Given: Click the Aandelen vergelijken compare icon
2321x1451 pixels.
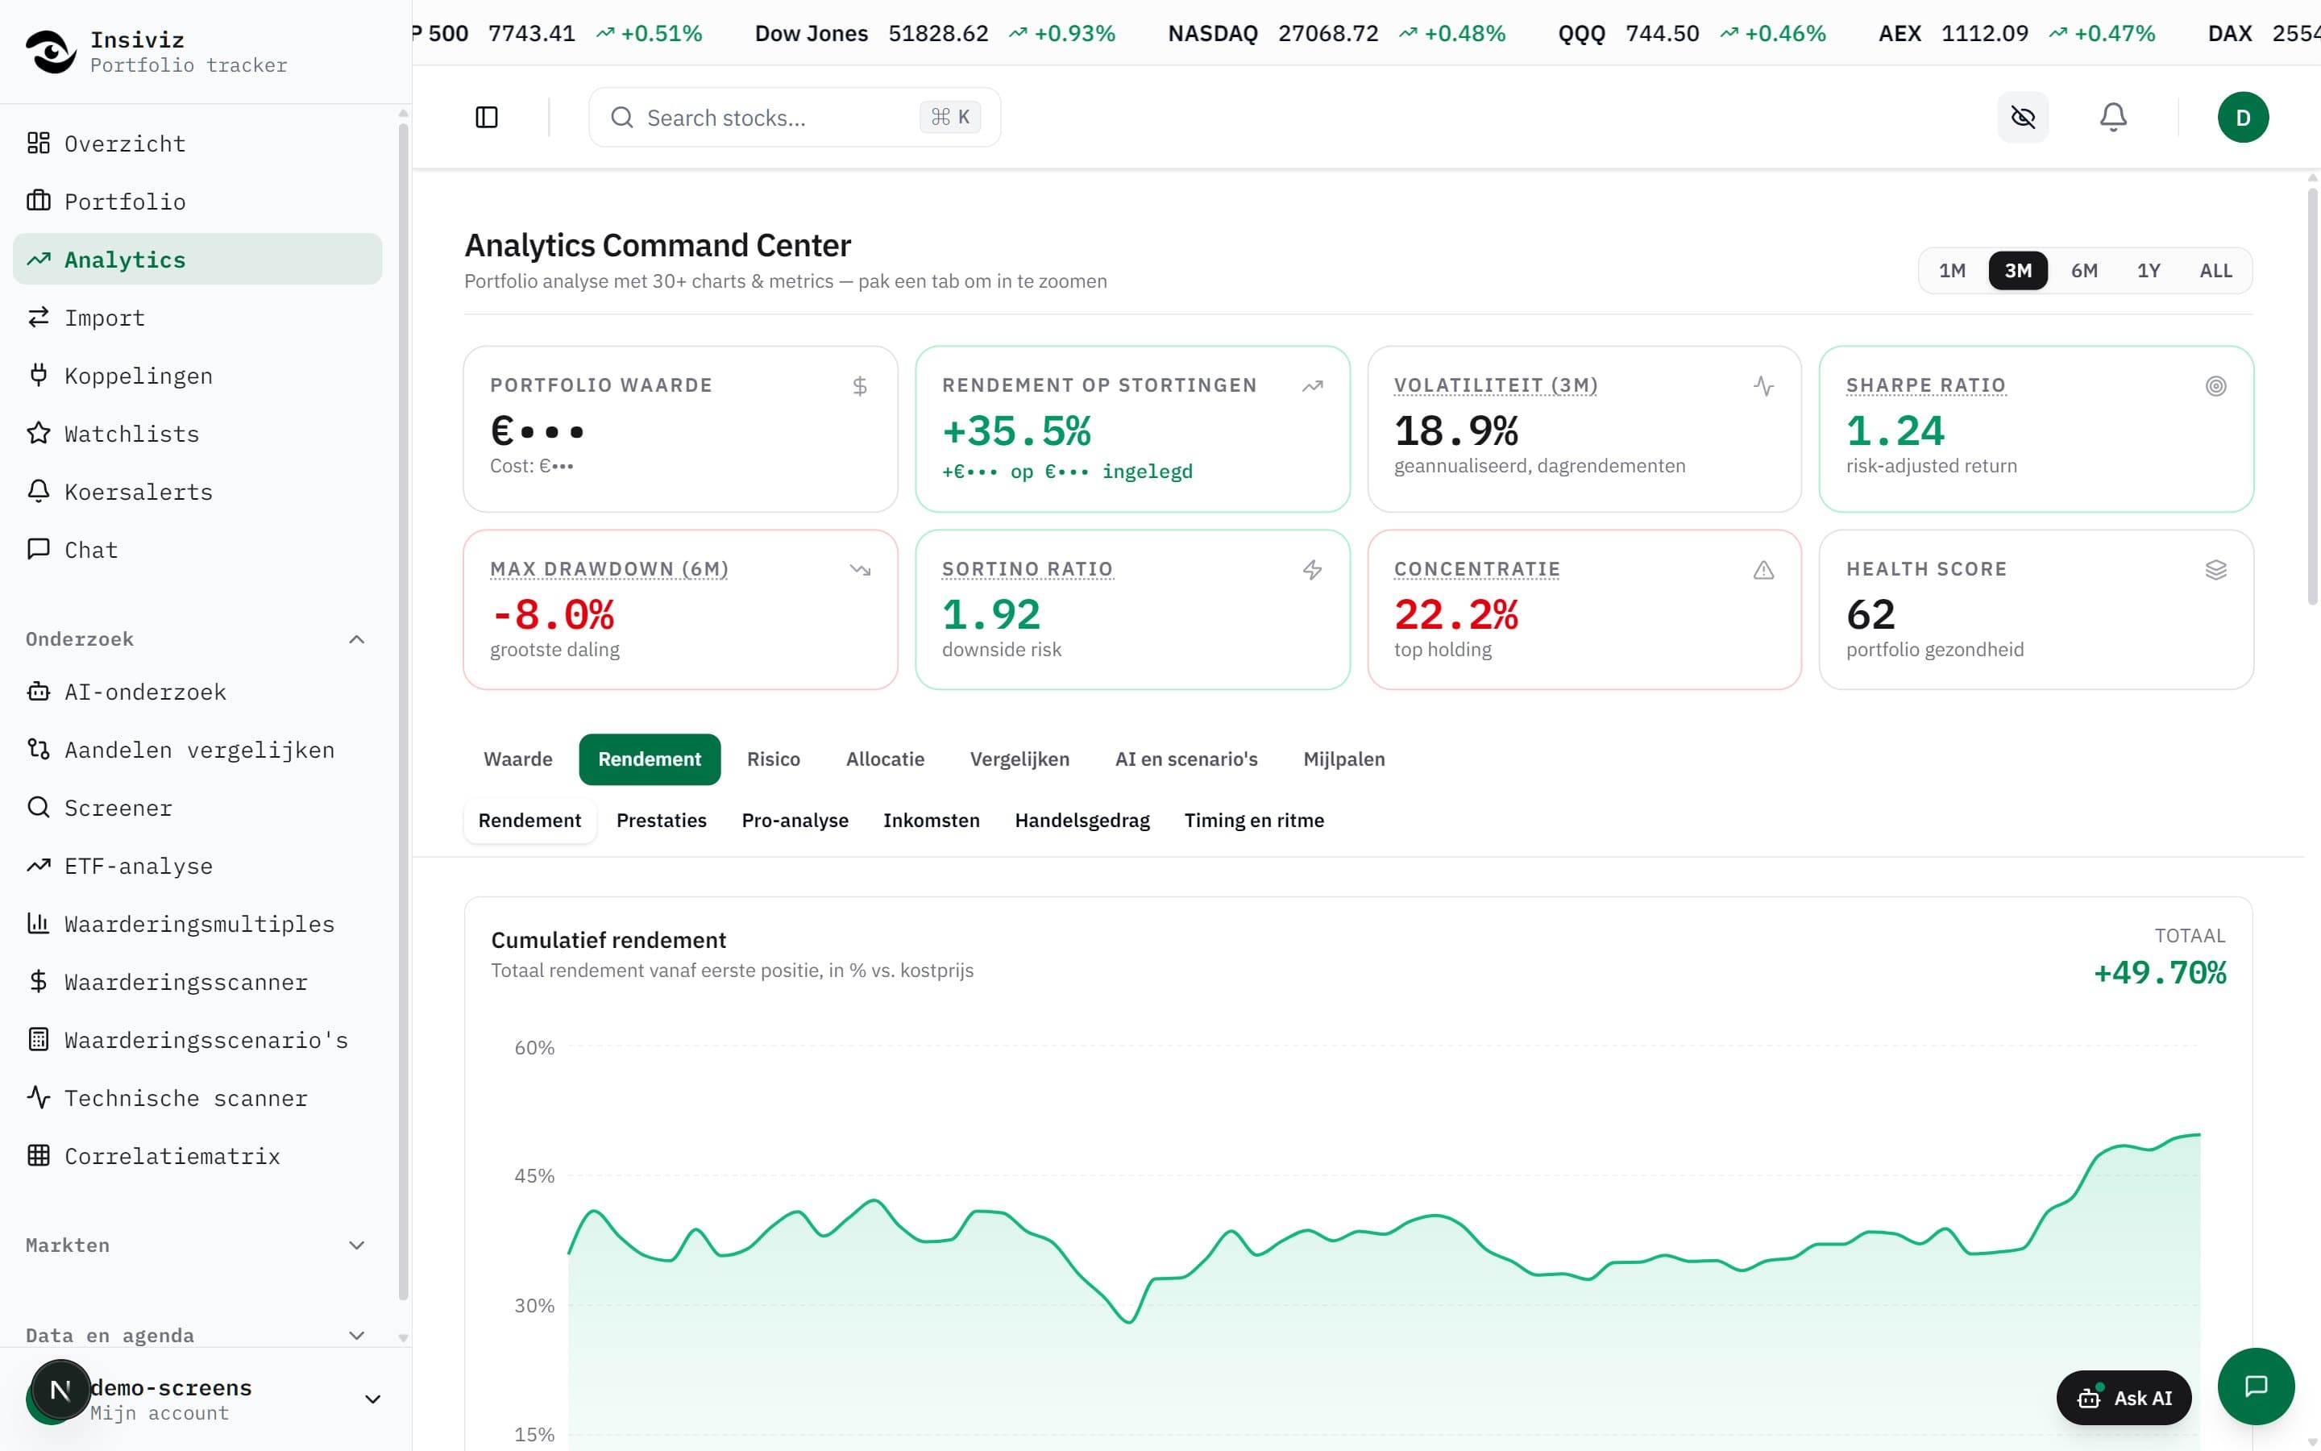Looking at the screenshot, I should tap(39, 749).
